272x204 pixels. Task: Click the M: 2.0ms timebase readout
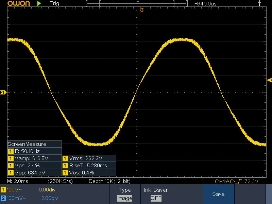18,181
